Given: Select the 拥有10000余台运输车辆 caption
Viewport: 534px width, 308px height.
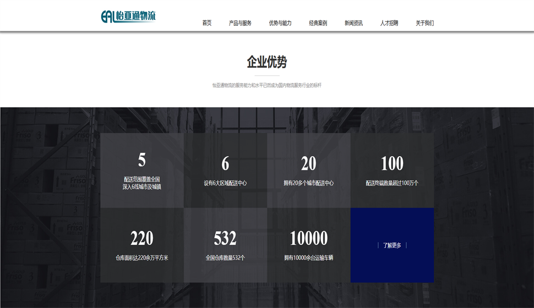Looking at the screenshot, I should tap(308, 257).
